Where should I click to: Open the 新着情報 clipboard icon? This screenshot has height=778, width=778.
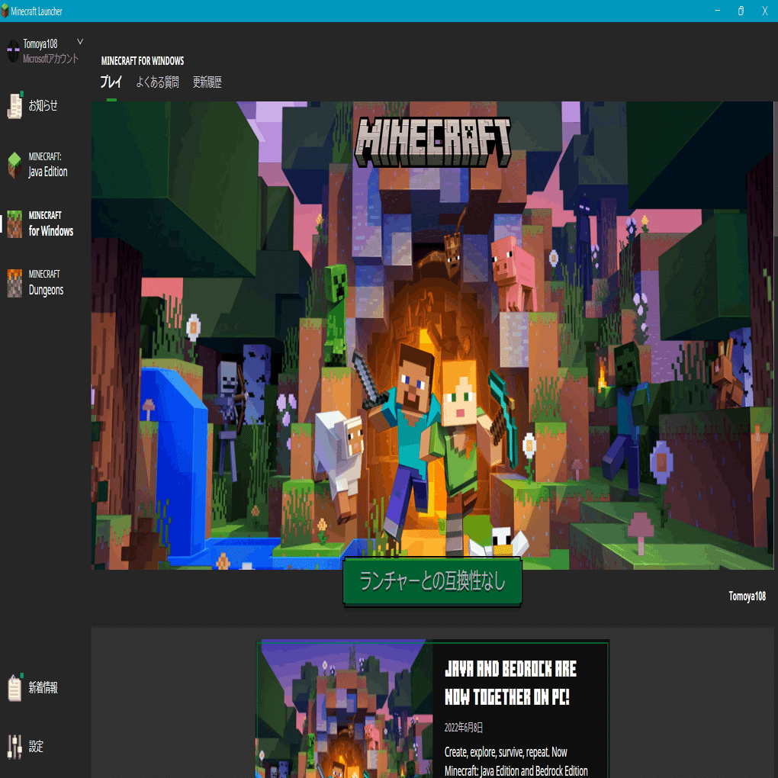(x=14, y=687)
